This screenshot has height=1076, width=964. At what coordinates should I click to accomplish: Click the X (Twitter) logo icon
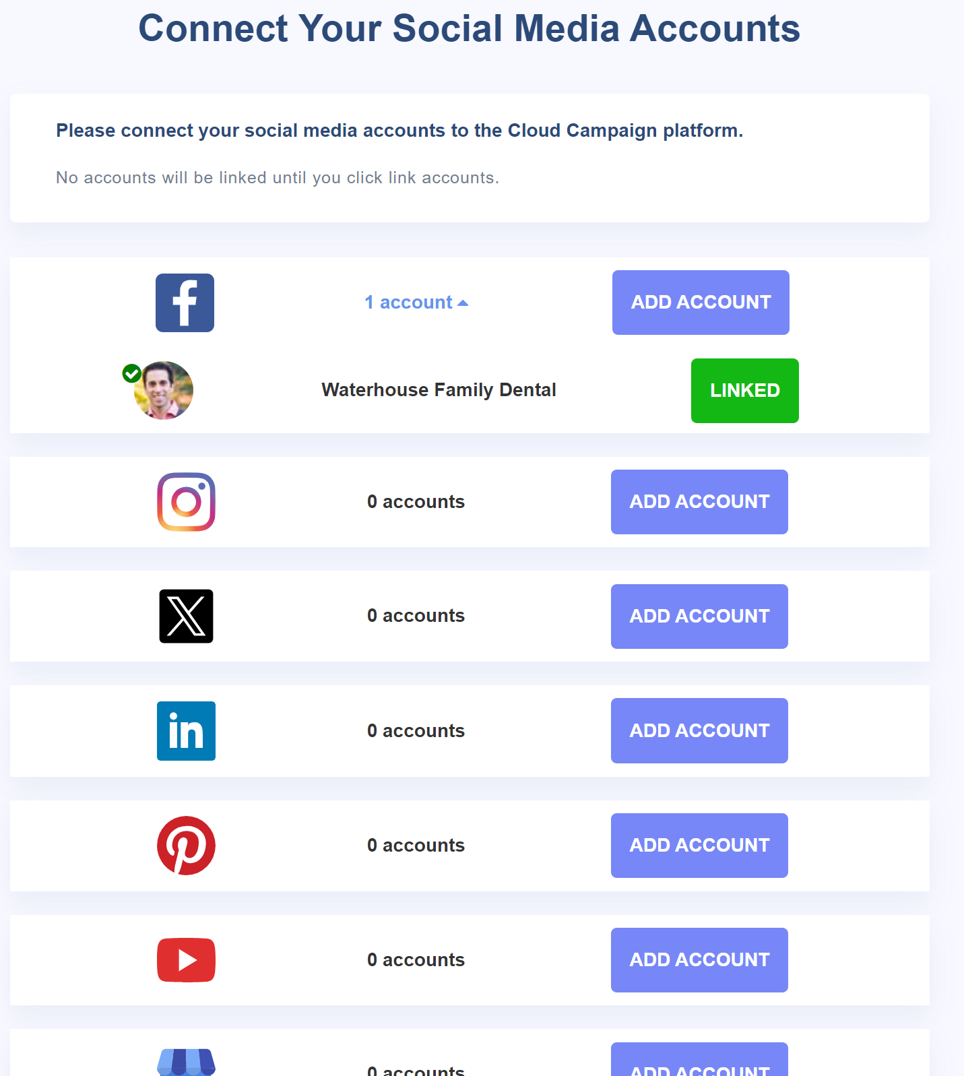click(186, 616)
